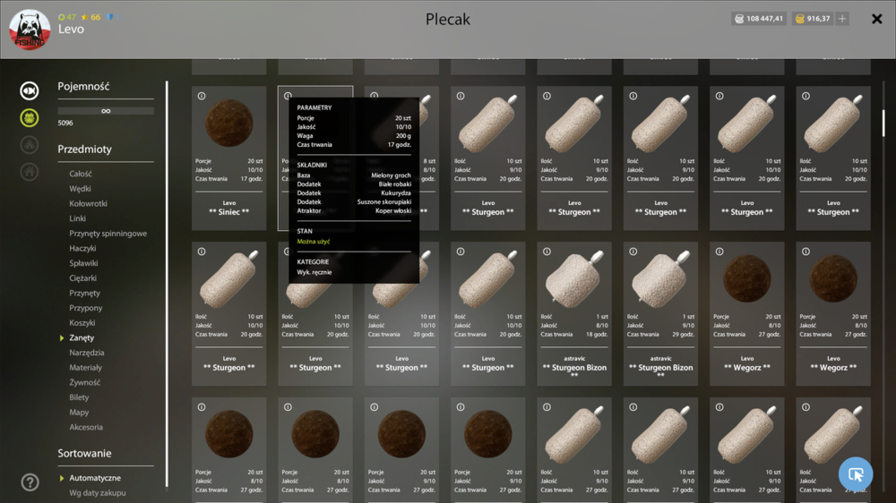Filter items by Przynęty spinningowe
The width and height of the screenshot is (896, 503).
(x=108, y=233)
